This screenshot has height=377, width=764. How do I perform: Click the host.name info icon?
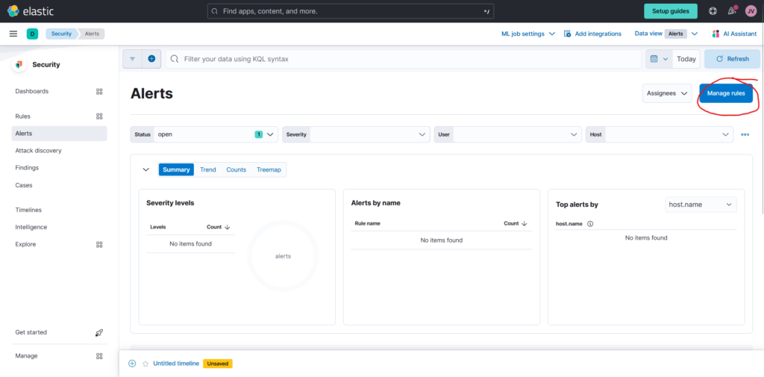590,224
